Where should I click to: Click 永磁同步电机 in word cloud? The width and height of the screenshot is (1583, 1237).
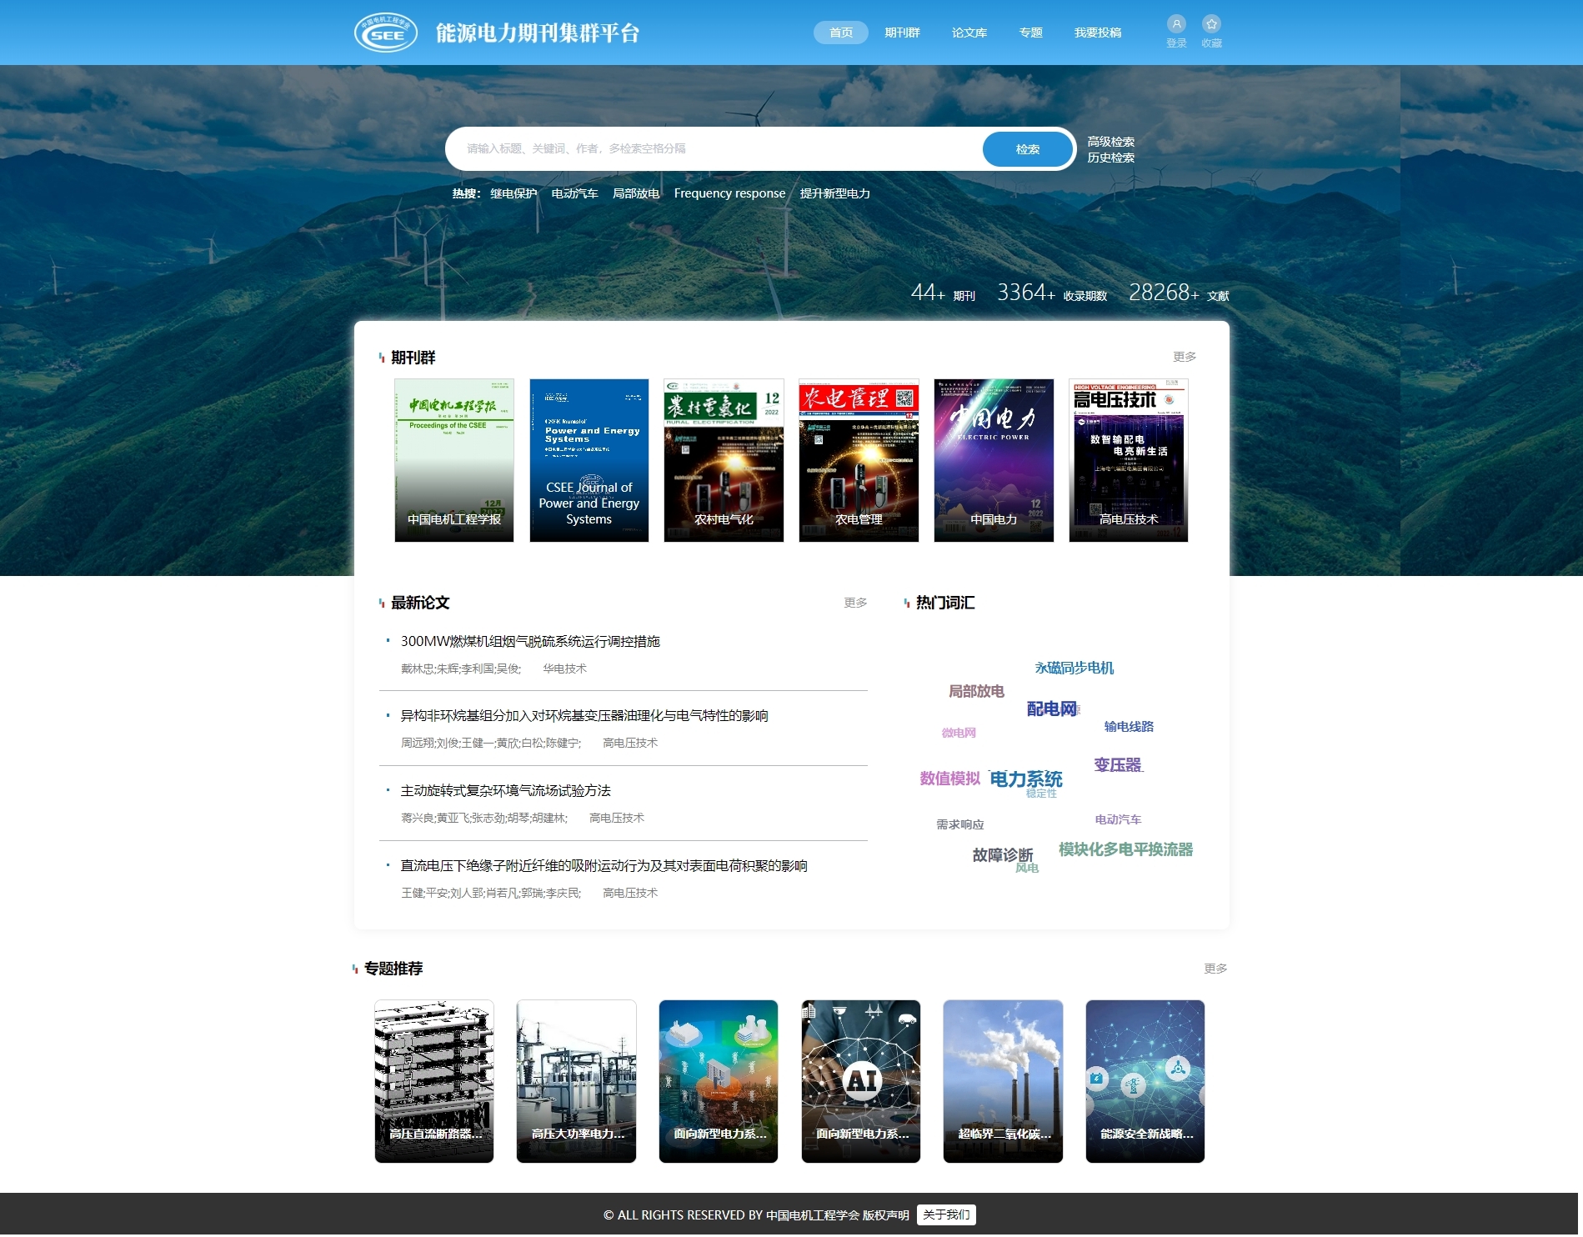click(1075, 668)
